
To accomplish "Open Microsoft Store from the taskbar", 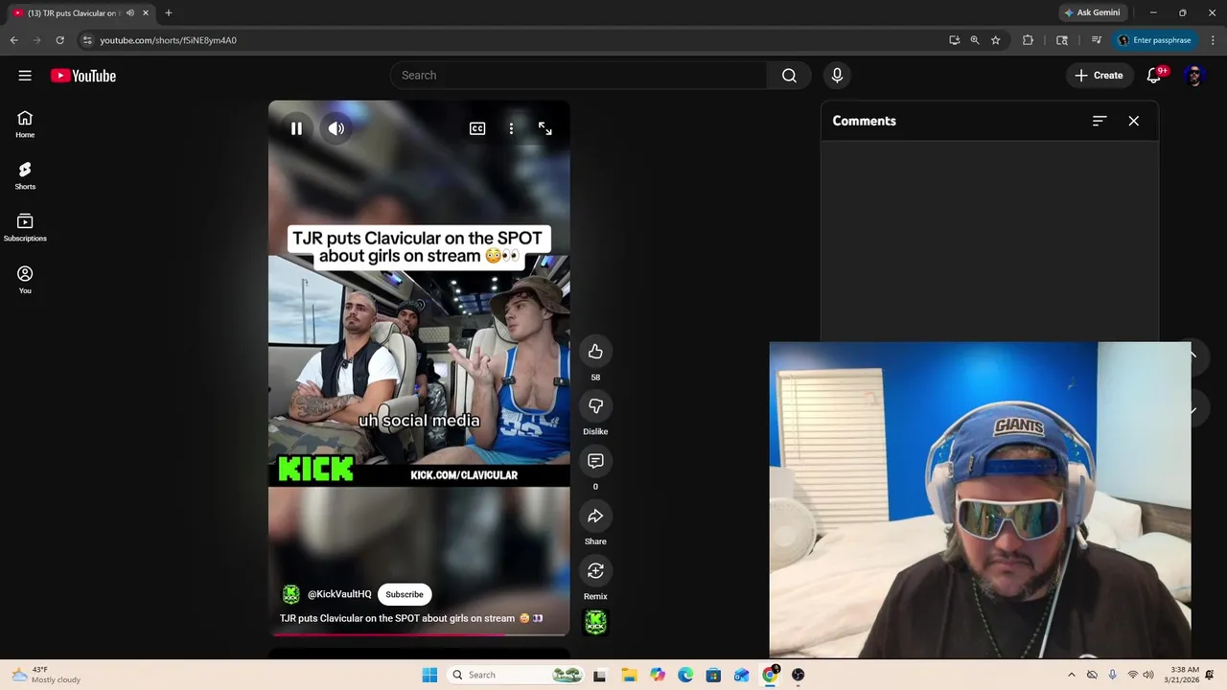I will click(x=713, y=675).
